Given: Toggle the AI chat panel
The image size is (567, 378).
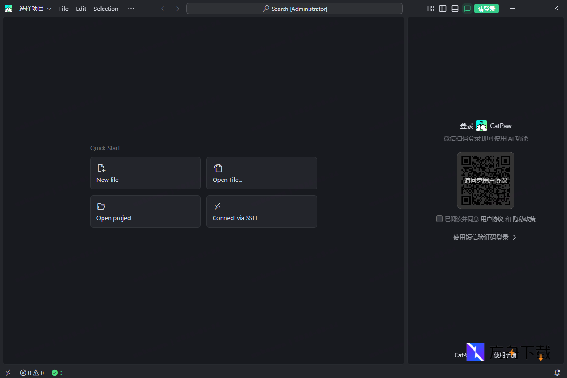Looking at the screenshot, I should [467, 9].
